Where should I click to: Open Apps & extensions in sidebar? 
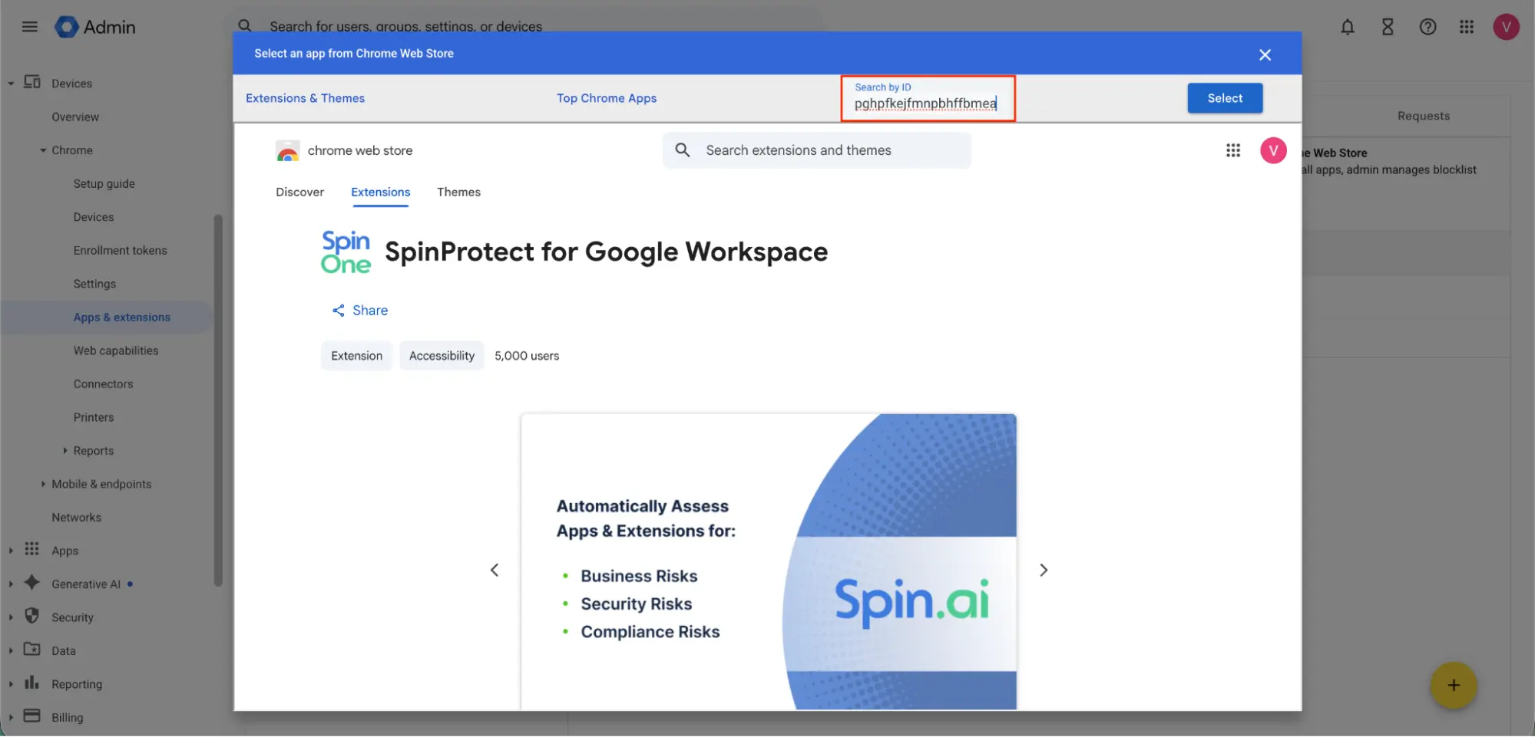pos(121,318)
